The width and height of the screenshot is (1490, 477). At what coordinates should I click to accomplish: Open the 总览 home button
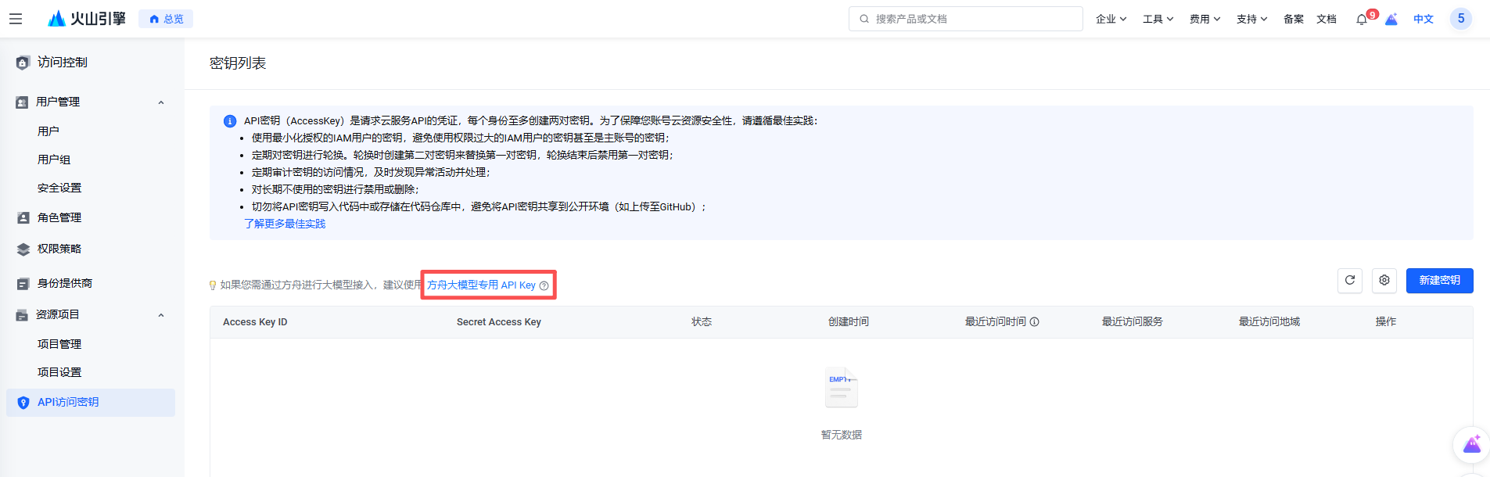[x=166, y=19]
